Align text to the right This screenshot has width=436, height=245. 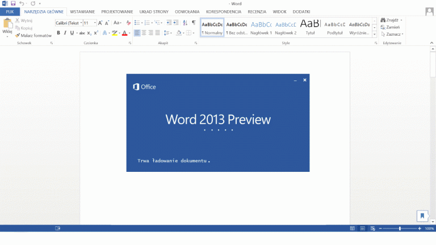(150, 33)
